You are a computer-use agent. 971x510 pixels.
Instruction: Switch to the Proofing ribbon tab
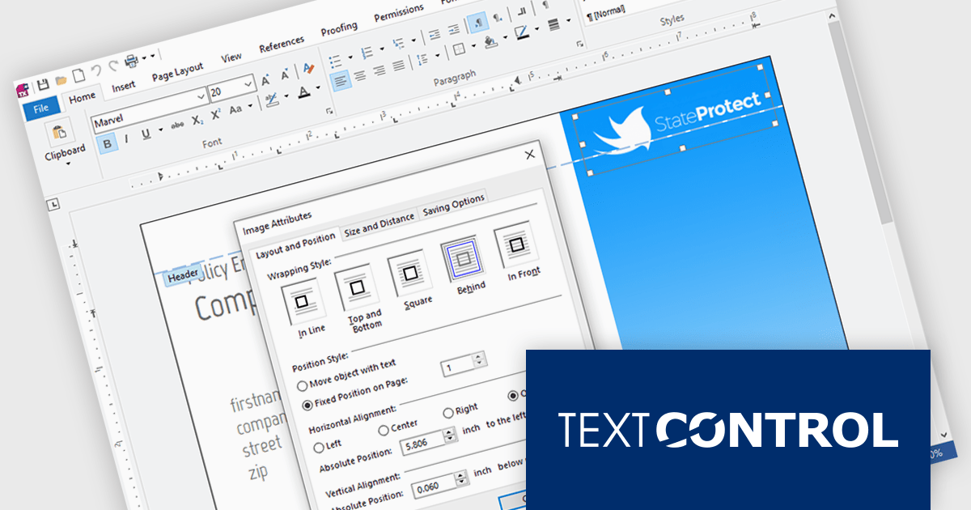(339, 29)
